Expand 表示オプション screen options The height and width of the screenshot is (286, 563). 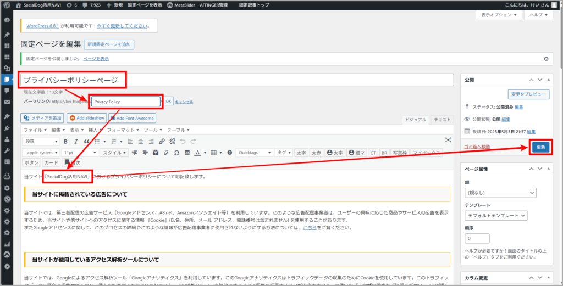point(498,15)
